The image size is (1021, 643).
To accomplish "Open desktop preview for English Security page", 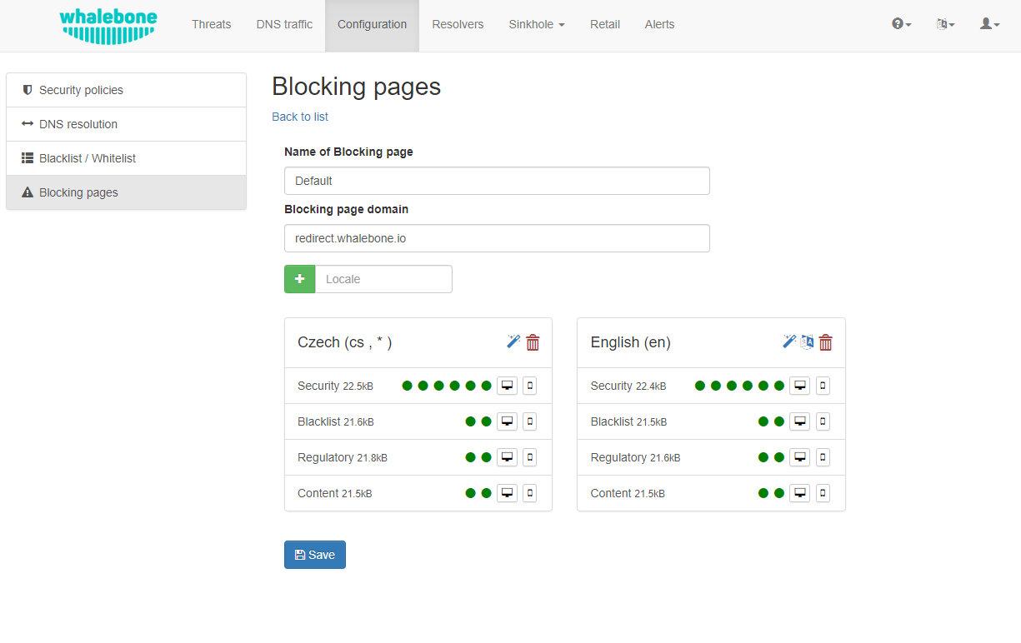I will point(800,386).
